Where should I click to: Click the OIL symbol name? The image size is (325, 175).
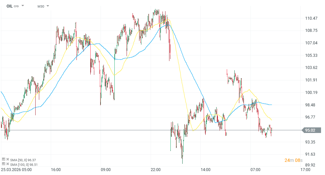pos(10,6)
